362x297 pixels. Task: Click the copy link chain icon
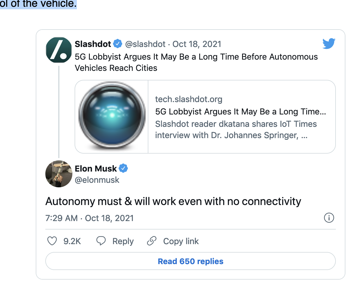coord(152,241)
